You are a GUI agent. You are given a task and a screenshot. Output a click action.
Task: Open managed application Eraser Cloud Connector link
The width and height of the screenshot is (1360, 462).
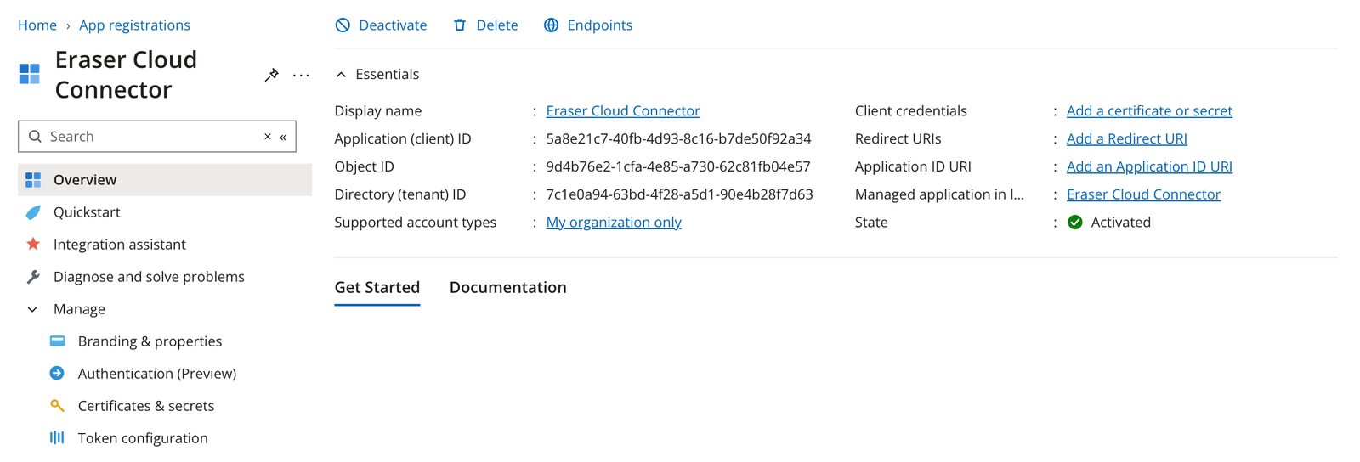click(x=1143, y=194)
